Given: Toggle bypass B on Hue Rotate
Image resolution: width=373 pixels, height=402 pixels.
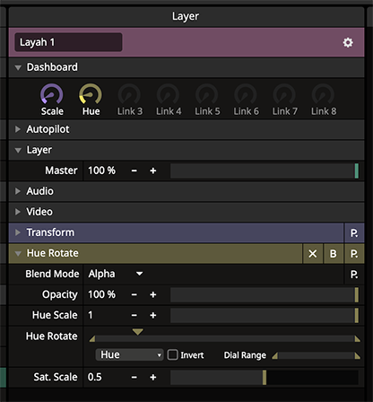Looking at the screenshot, I should 334,254.
